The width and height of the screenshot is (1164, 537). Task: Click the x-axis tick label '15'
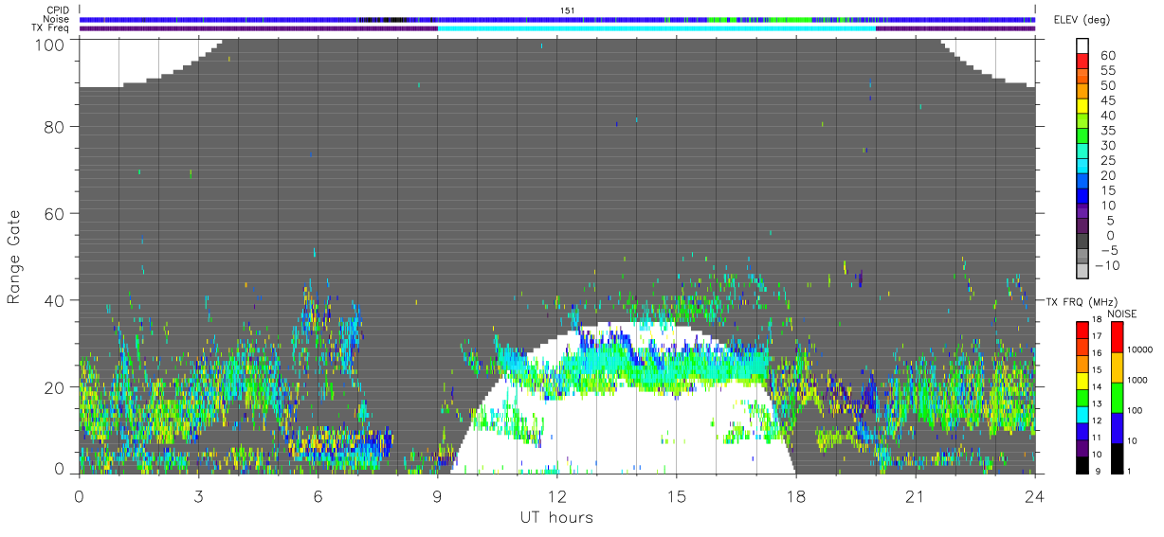[676, 496]
